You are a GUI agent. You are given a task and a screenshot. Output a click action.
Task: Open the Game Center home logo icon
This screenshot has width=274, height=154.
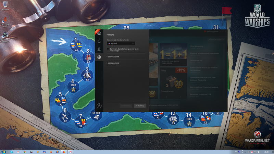[x=99, y=33]
